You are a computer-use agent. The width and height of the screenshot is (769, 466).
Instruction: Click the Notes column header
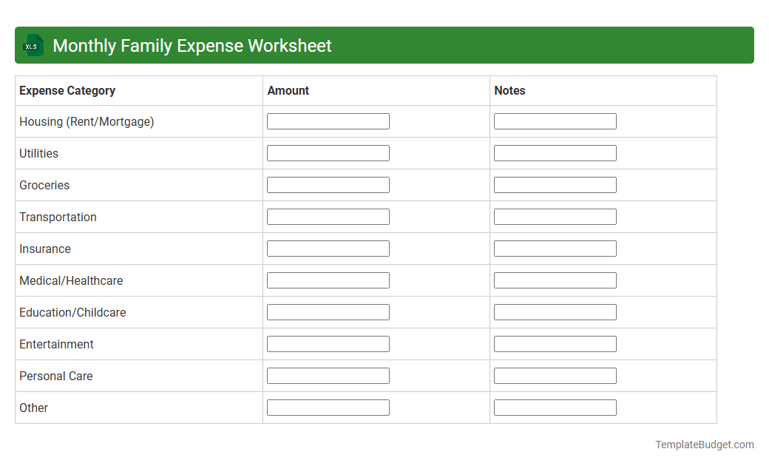click(x=508, y=90)
